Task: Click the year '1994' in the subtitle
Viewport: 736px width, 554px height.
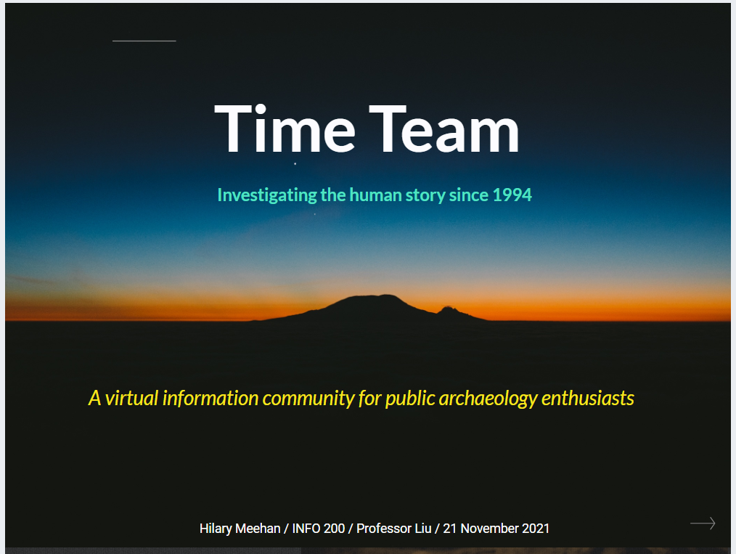Action: point(512,195)
